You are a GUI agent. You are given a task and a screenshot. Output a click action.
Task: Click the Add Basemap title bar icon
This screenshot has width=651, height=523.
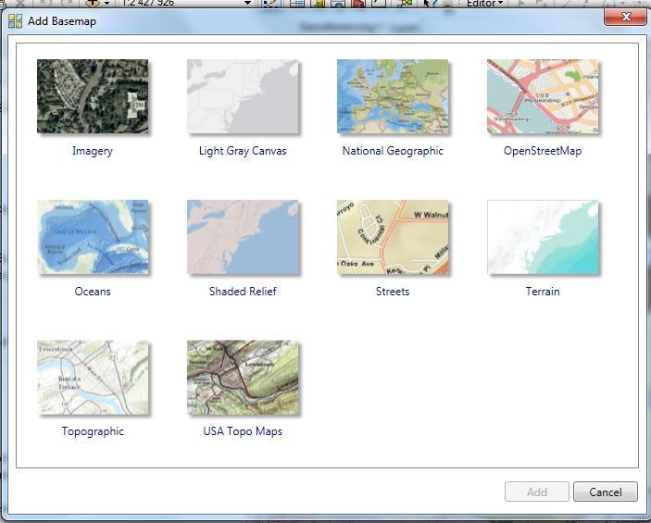16,21
